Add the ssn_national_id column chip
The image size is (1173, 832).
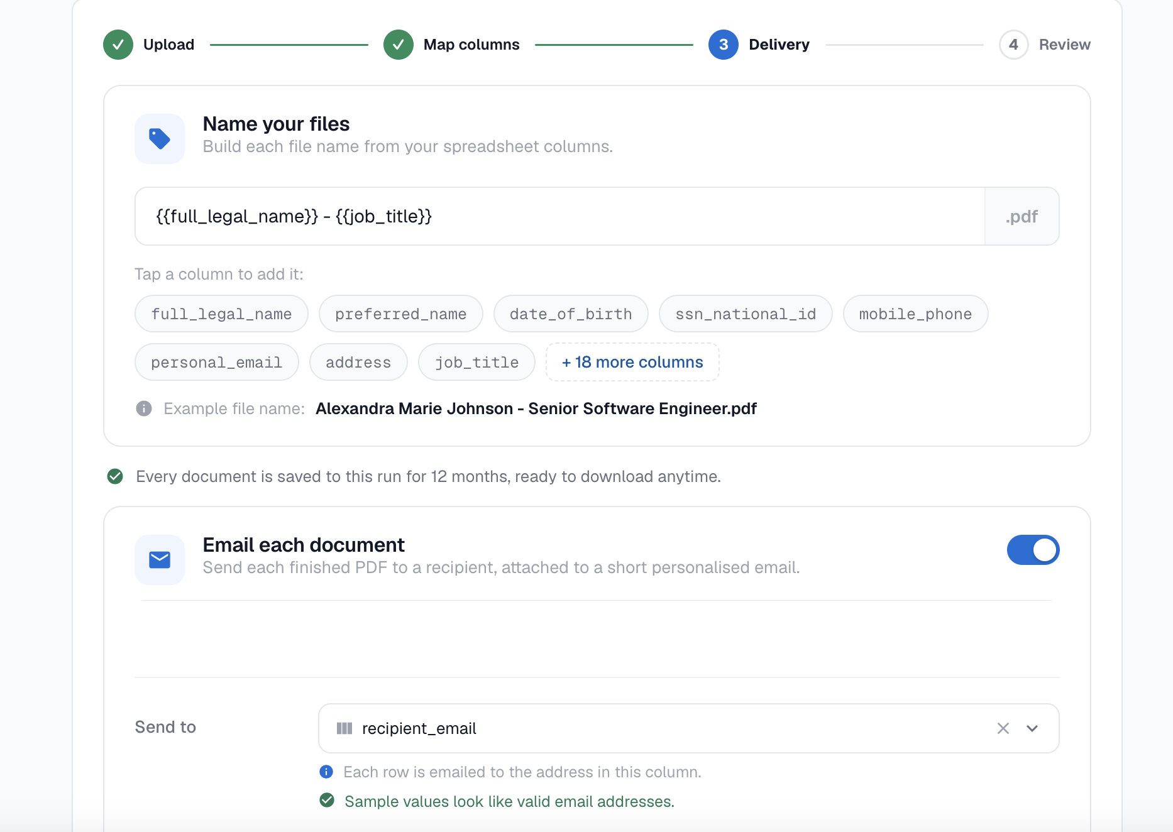point(746,314)
